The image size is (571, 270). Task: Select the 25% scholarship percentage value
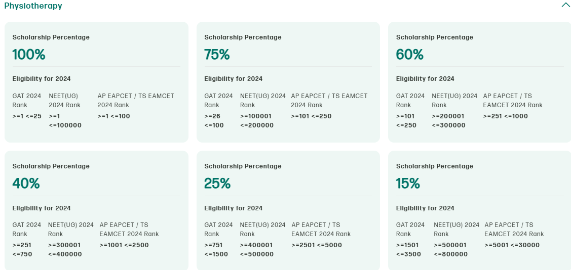(217, 184)
